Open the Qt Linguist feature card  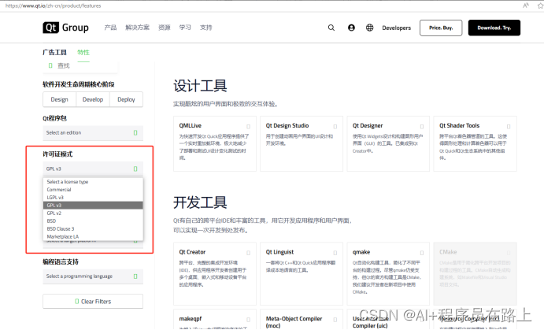tap(302, 274)
